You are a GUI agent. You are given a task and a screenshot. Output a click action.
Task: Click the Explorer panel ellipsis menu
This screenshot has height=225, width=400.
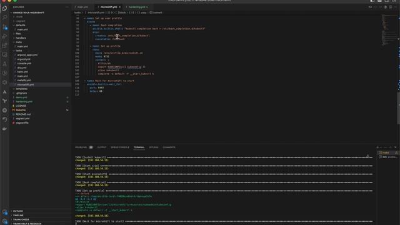coord(67,7)
